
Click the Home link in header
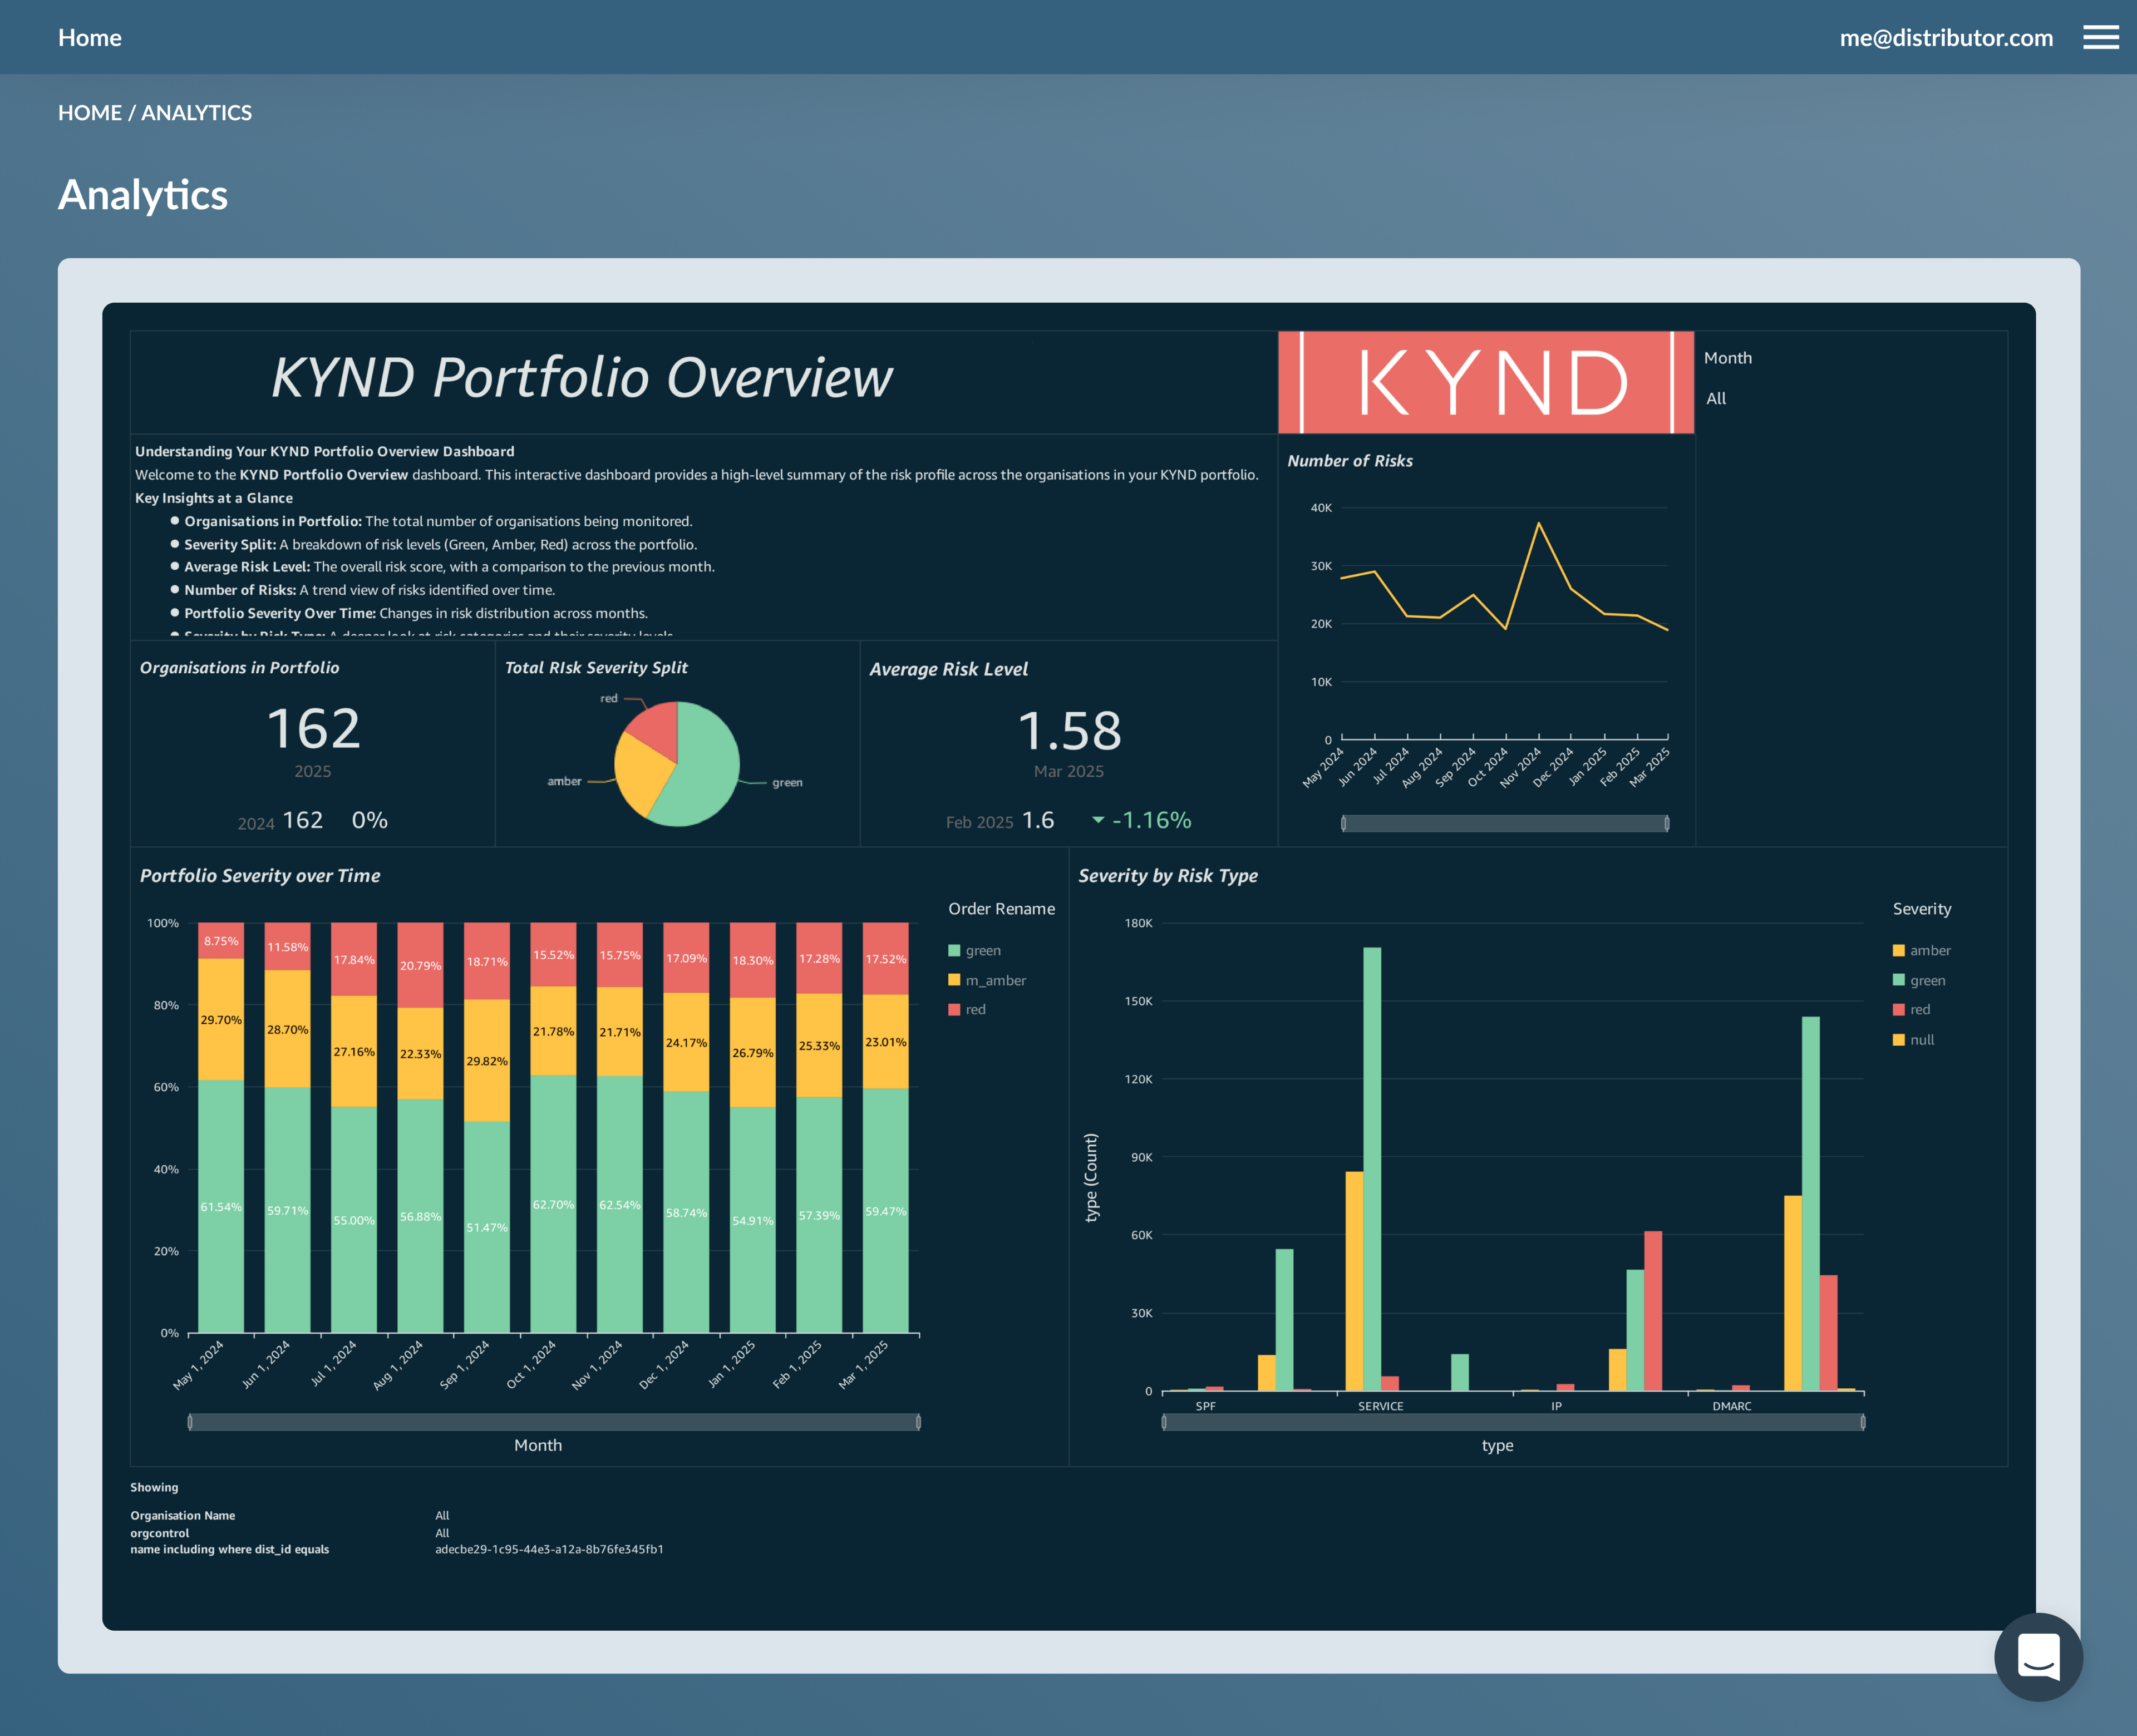point(90,37)
